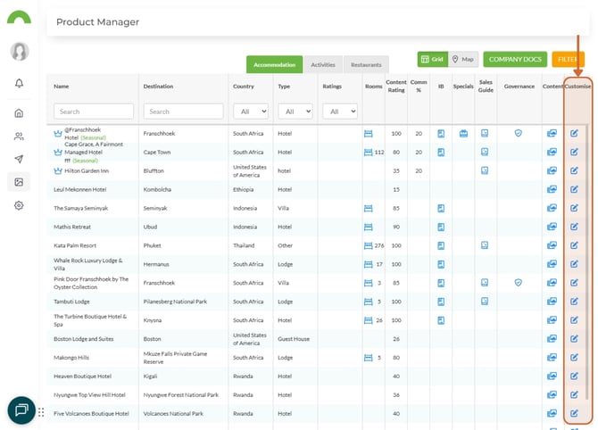
Task: Open Sales Guide icon for Hilton Garden Inn
Action: pos(485,170)
